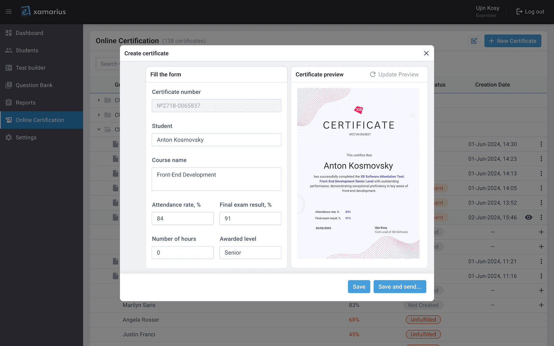Collapse the third expanded group folder

[x=99, y=129]
